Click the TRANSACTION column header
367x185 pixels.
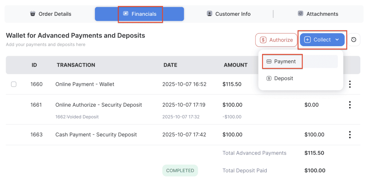point(76,65)
